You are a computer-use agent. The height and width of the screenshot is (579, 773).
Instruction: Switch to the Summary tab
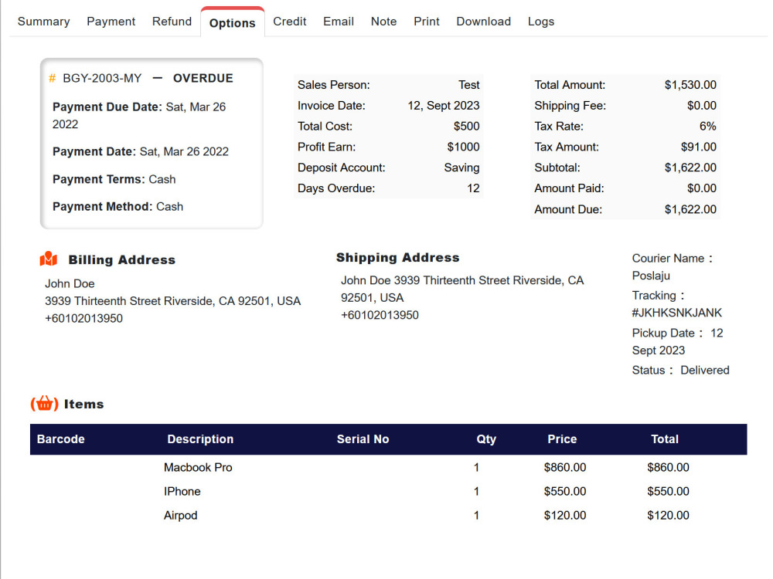(43, 22)
